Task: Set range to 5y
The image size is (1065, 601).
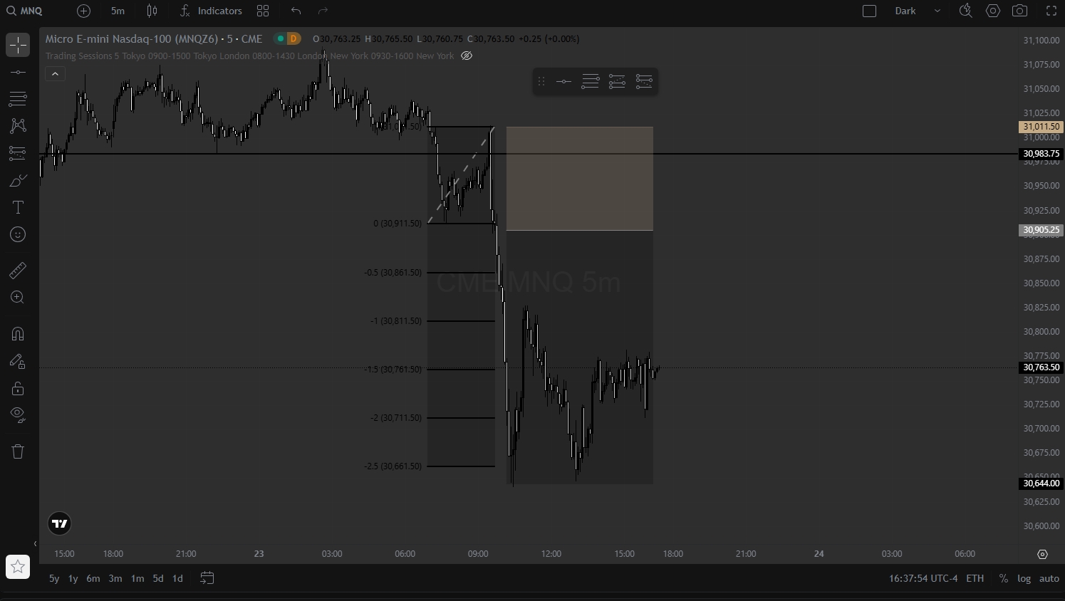Action: coord(54,578)
